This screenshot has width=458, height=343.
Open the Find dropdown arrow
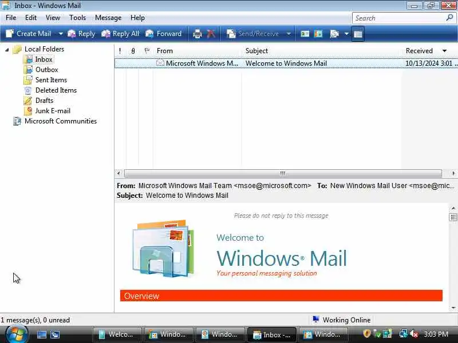tap(346, 34)
